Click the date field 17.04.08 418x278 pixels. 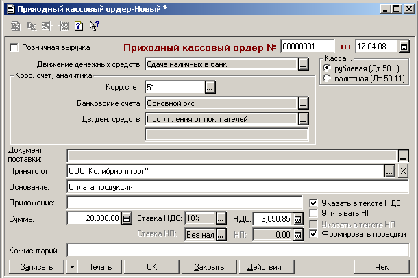click(377, 47)
